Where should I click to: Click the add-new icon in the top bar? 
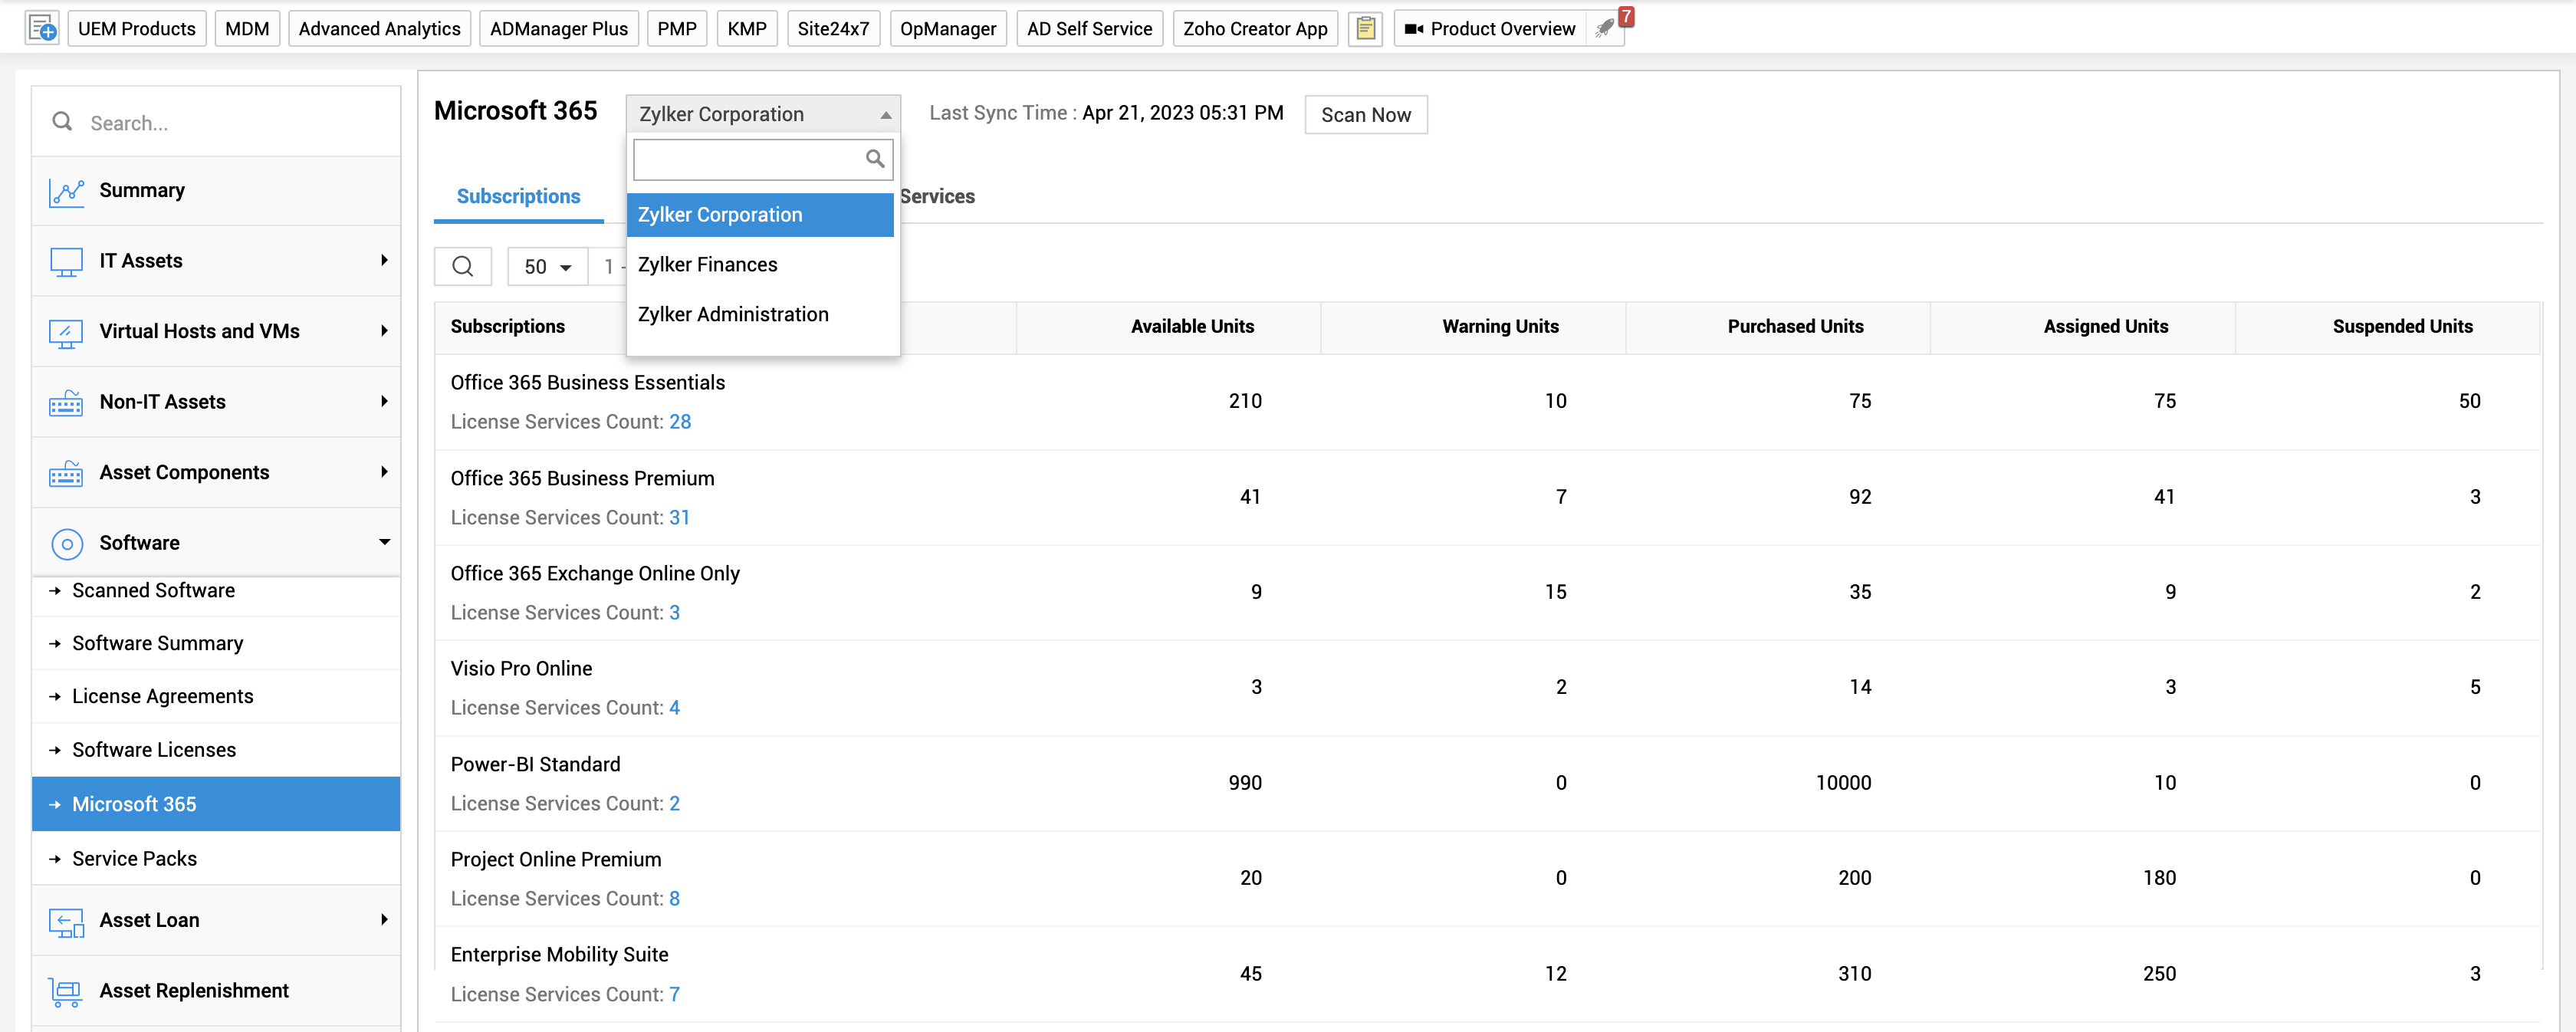(x=42, y=28)
